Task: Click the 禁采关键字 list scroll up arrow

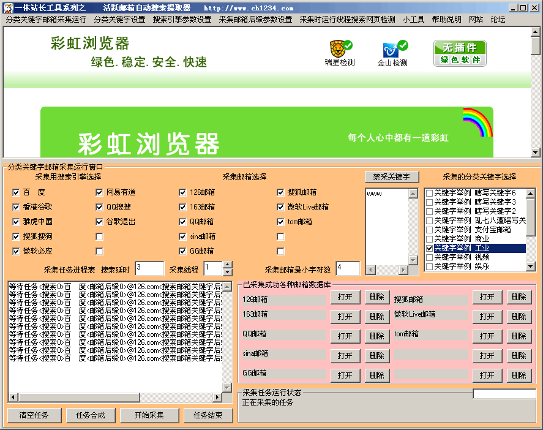Action: pos(413,194)
